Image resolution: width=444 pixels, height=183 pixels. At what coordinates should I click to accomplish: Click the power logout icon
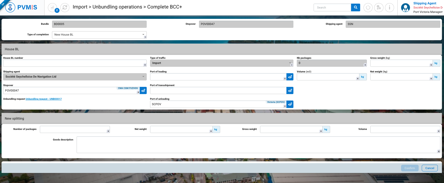pos(368,7)
